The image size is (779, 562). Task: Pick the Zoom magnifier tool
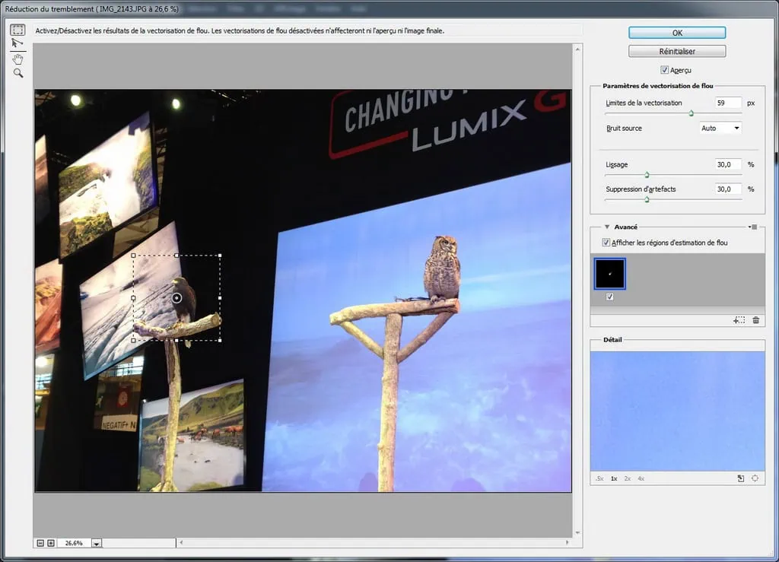(17, 73)
